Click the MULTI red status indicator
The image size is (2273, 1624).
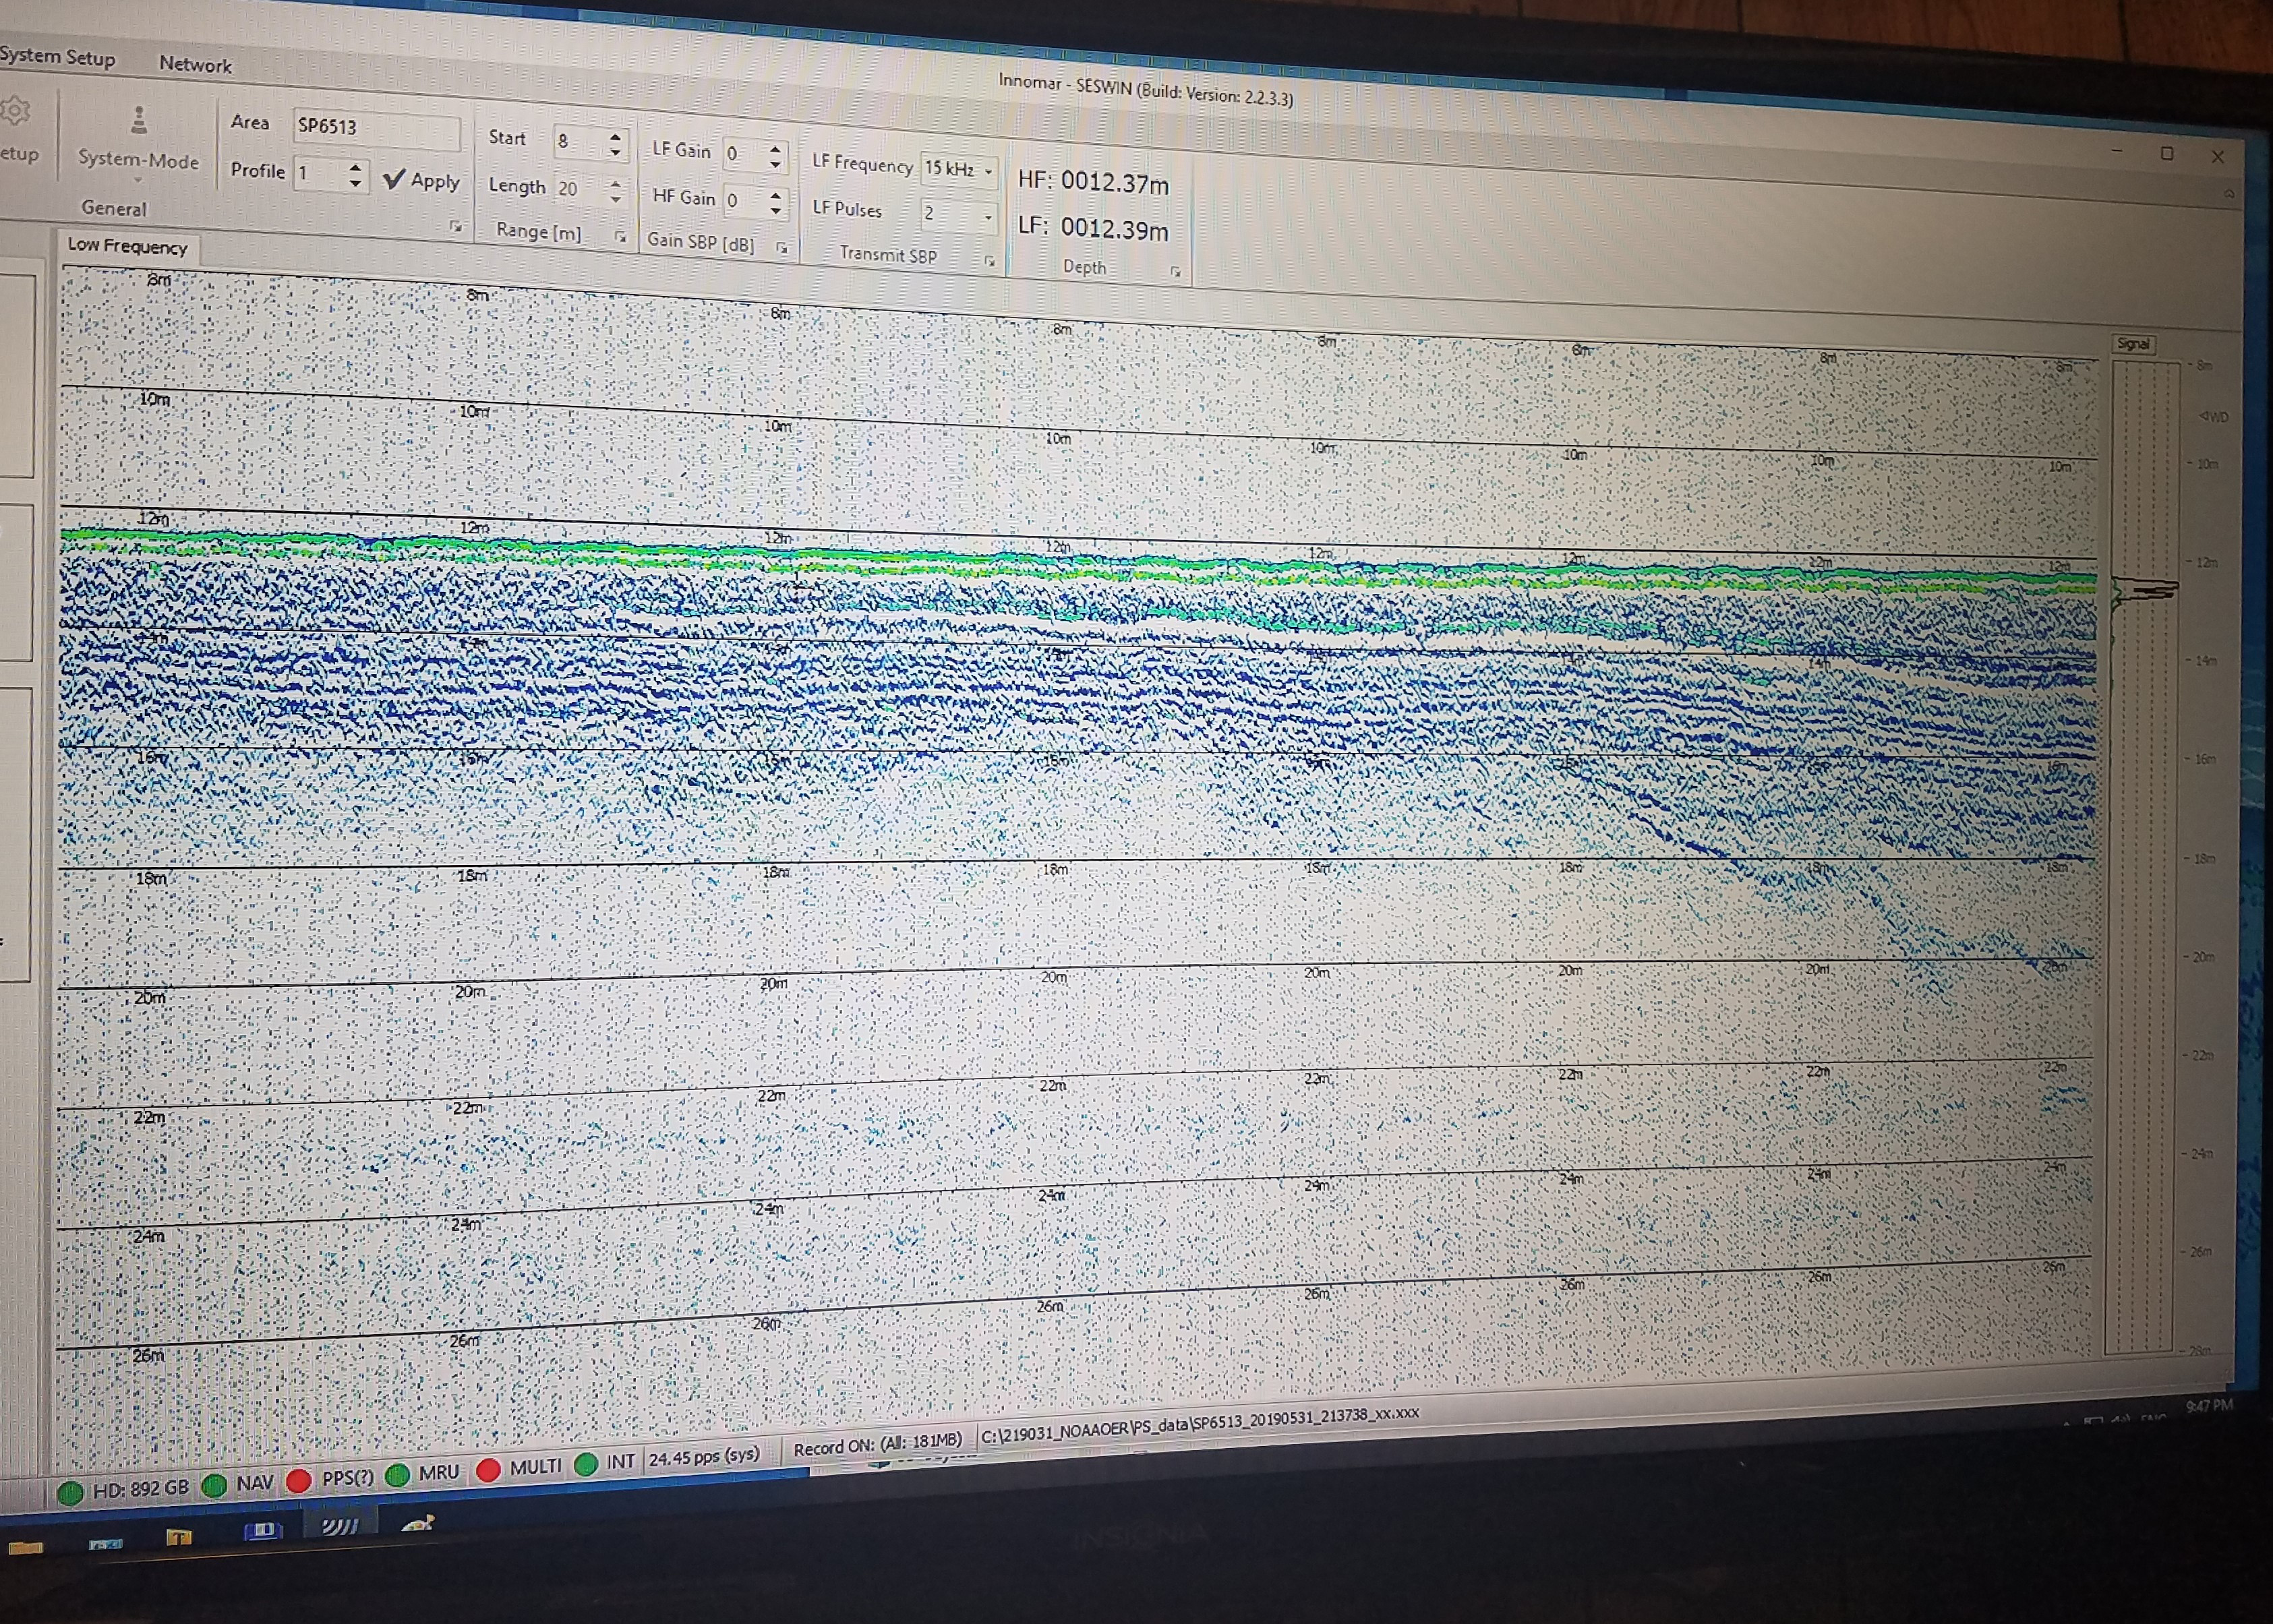[x=488, y=1470]
